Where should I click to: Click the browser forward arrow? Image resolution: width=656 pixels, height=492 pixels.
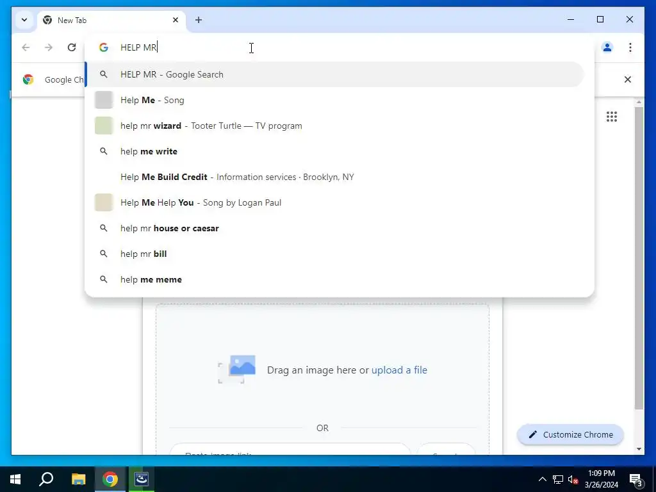(x=49, y=47)
